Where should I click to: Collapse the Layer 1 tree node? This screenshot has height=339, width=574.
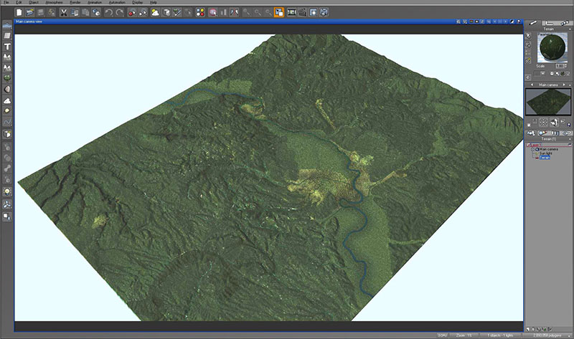point(529,144)
